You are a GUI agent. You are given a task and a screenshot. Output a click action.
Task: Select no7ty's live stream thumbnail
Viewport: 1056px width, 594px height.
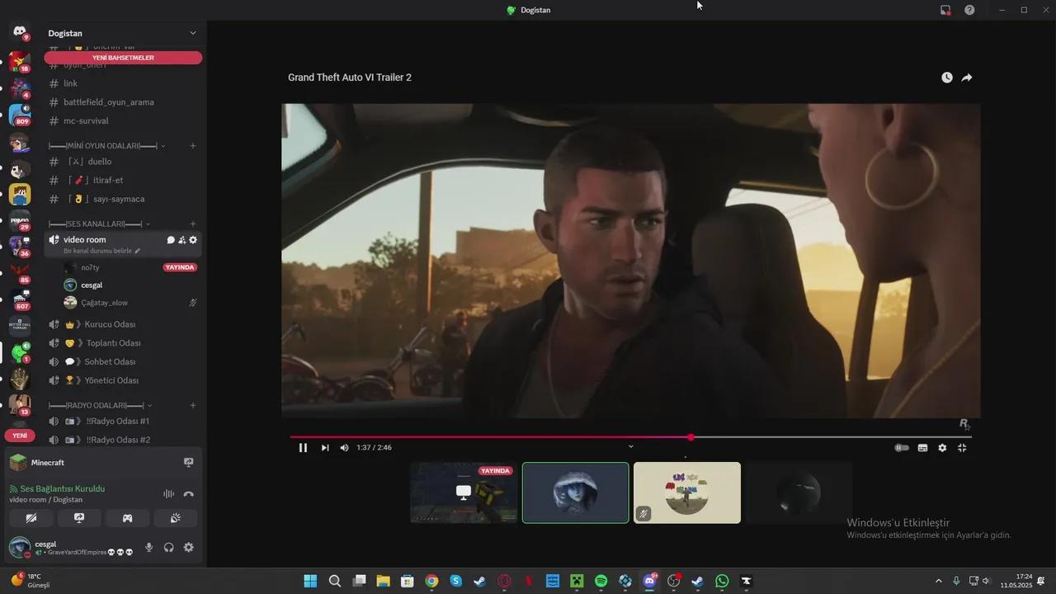[x=464, y=493]
